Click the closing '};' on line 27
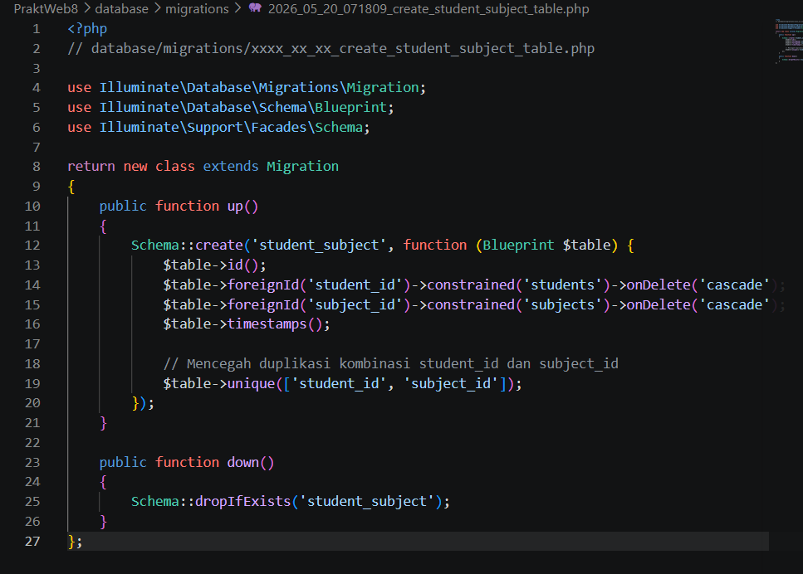803x574 pixels. pos(75,542)
